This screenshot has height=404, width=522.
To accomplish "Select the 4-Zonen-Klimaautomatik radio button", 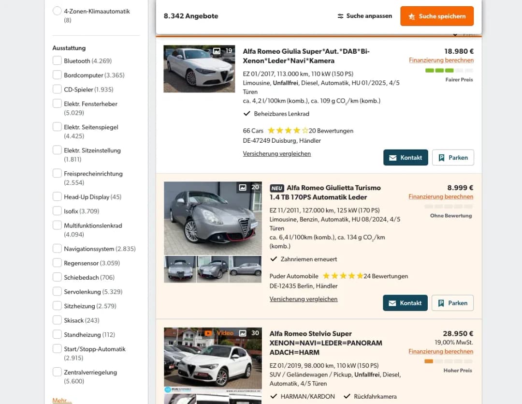I will click(x=57, y=12).
